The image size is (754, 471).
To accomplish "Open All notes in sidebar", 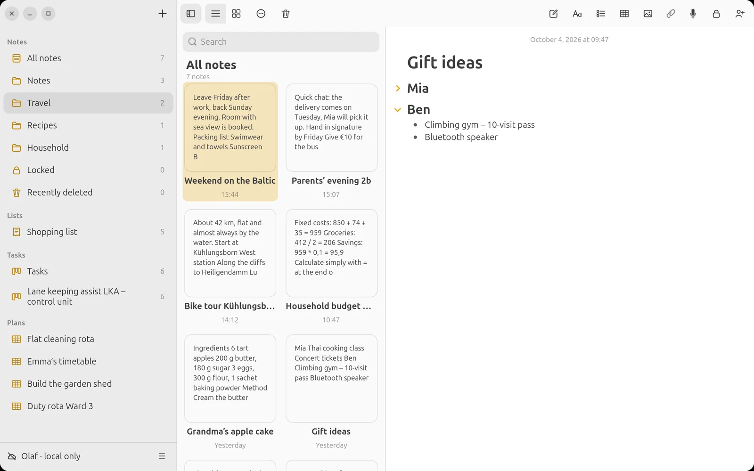I will 88,58.
